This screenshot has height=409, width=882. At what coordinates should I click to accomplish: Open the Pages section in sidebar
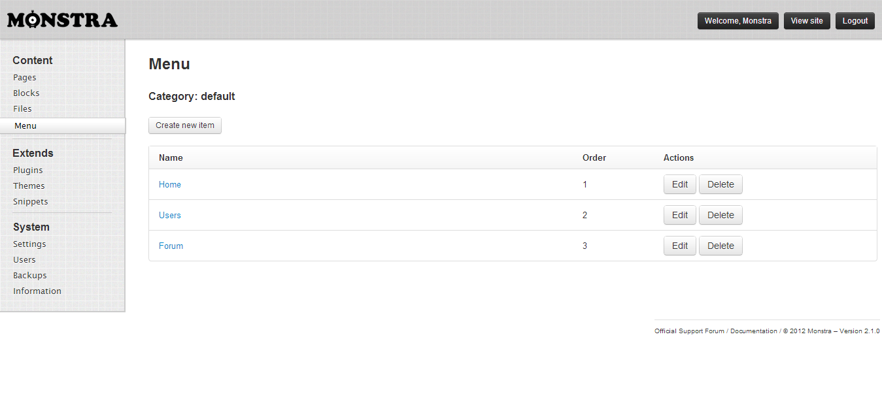tap(25, 77)
